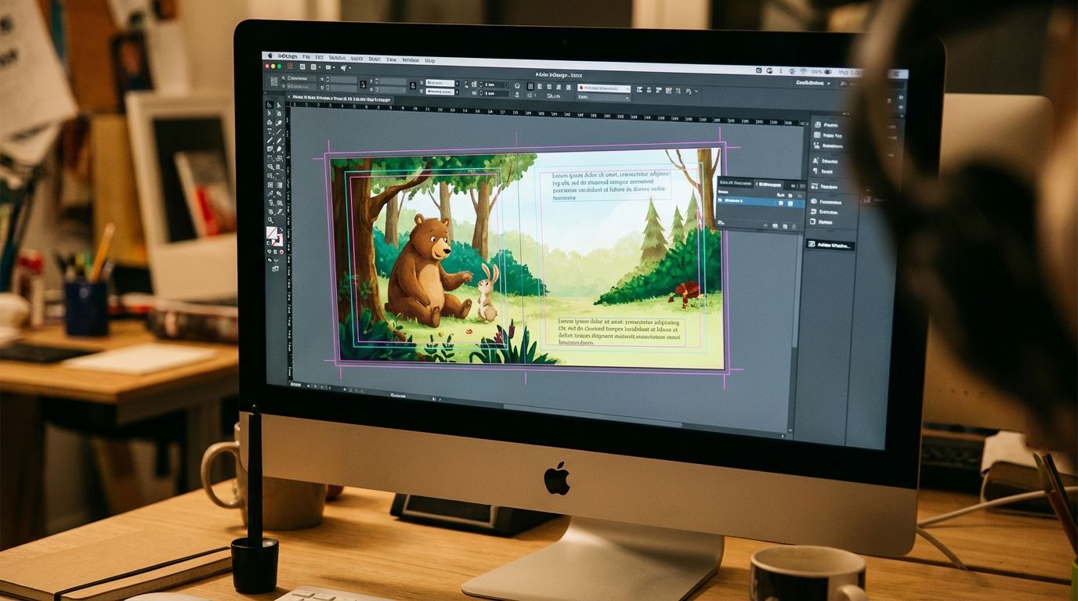Click the red fill swatch field in Control panel
The image size is (1078, 601).
[x=604, y=88]
